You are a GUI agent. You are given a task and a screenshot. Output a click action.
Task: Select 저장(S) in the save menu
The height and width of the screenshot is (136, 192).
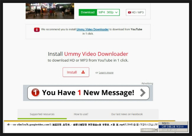click(x=173, y=123)
